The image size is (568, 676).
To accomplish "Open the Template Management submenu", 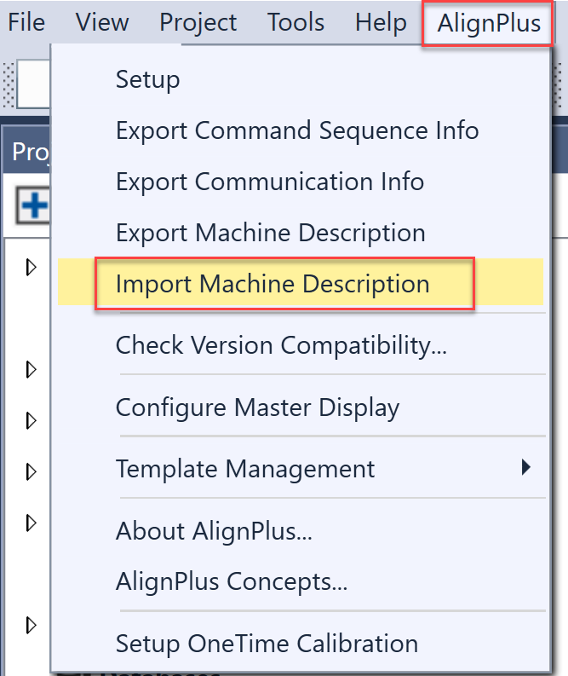I will (x=245, y=469).
